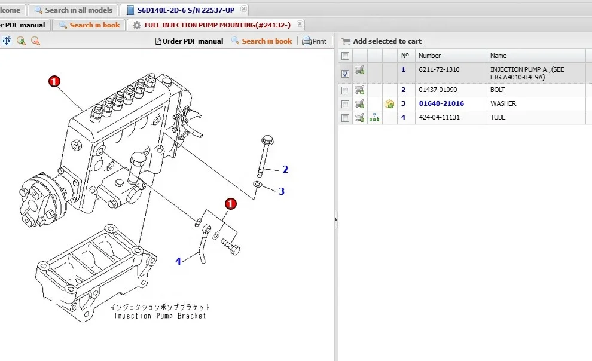Collapse the panel using the splitter arrow
592x361 pixels.
pyautogui.click(x=336, y=219)
